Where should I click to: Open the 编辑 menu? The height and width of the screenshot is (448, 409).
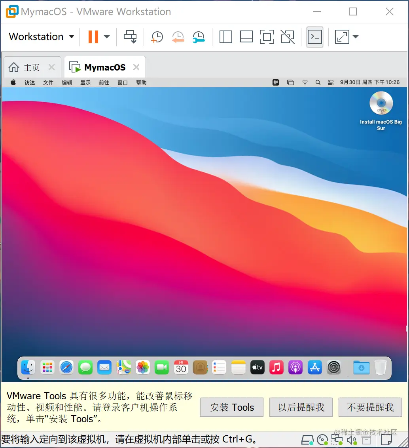coord(67,82)
